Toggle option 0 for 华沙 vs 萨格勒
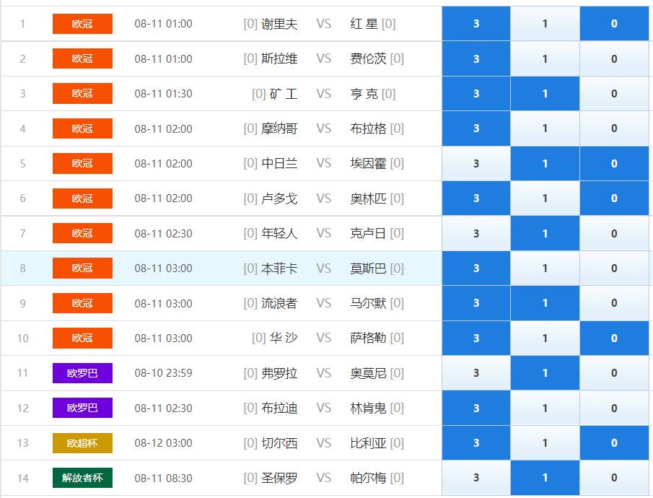 tap(614, 338)
